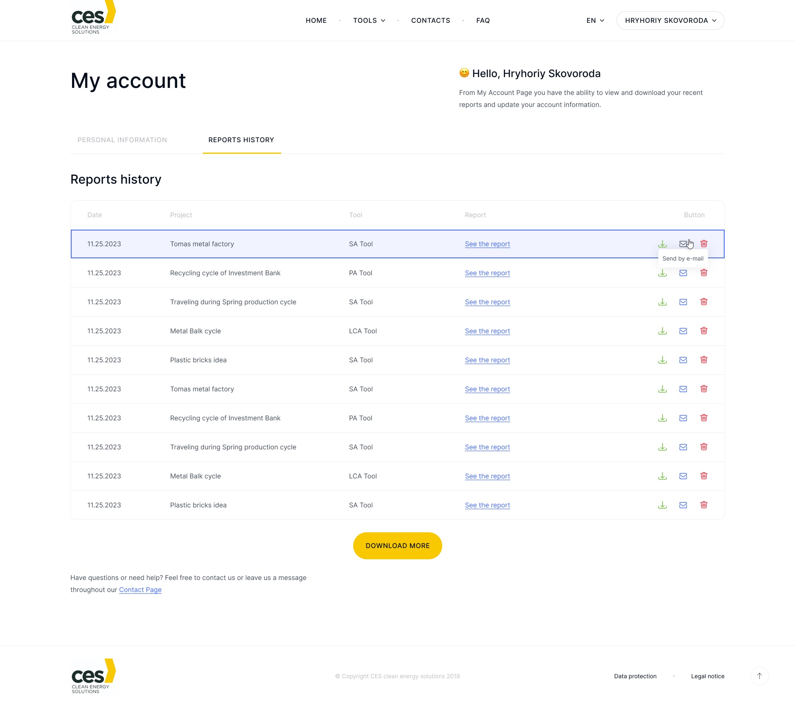Navigate to the HOME menu item
The height and width of the screenshot is (706, 795).
(316, 20)
